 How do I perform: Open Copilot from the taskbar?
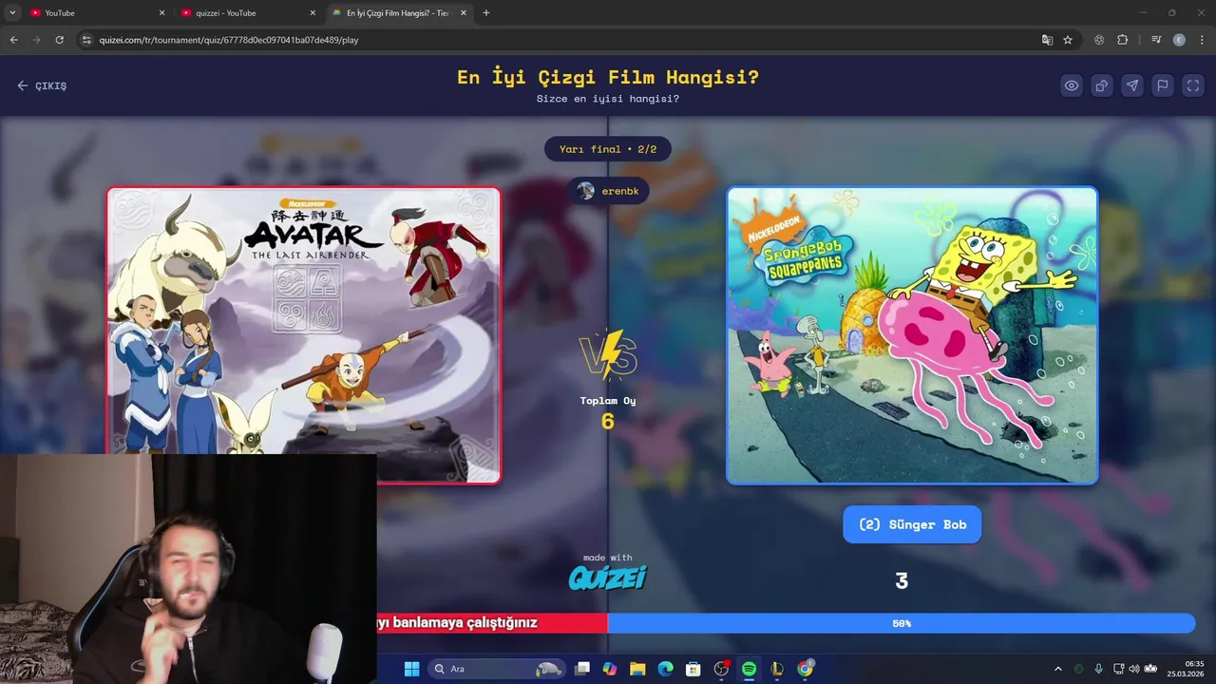[610, 669]
